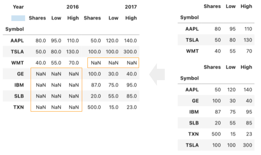Click TXN row label in merged table
The width and height of the screenshot is (261, 155).
click(x=19, y=107)
